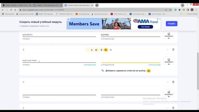
Task: Close the ad with its X icon
Action: (x=160, y=19)
